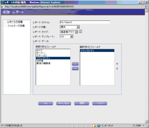The width and height of the screenshot is (149, 128).
Task: Select プライオリティ in selected fields list
Action: click(97, 51)
